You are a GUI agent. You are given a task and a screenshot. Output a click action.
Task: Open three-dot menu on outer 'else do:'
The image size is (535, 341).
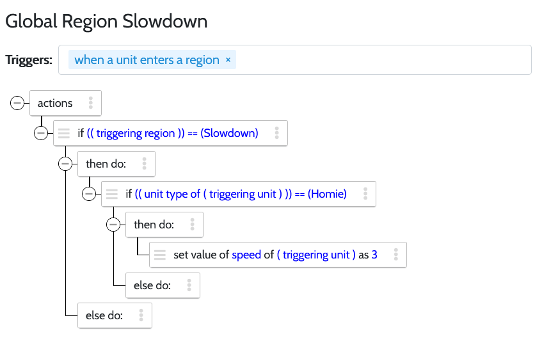coord(141,315)
